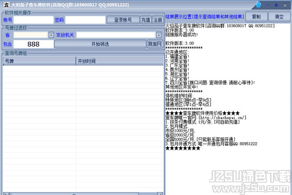Image resolution: width=292 pixels, height=195 pixels.
Task: Click the 清空 clear button
Action: point(279,17)
